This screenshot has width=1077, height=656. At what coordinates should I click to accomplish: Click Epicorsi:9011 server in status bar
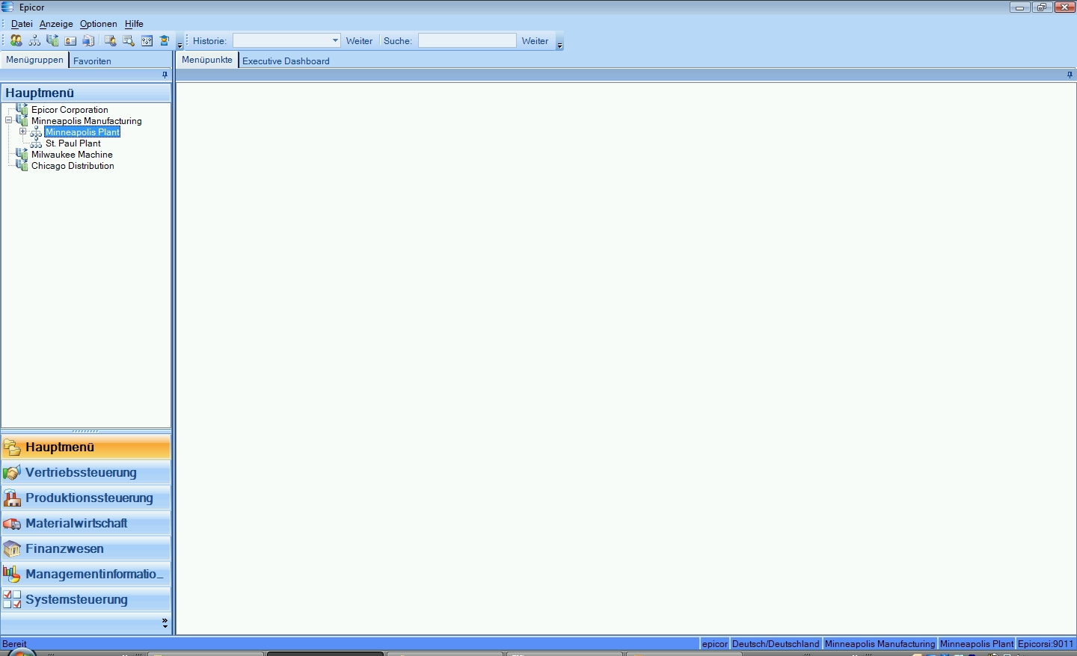pyautogui.click(x=1046, y=643)
